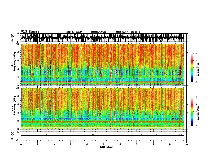Viewport: 210px width, 162px height.
Task: Click inside the ch.1 spectrogram panel
Action: pyautogui.click(x=102, y=65)
